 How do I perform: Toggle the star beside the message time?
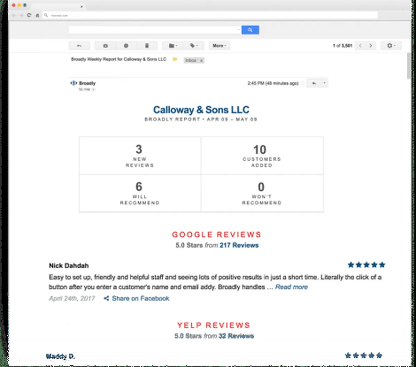coord(303,83)
